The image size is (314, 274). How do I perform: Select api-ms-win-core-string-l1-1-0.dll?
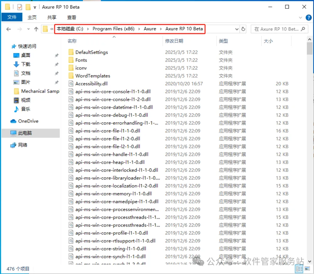(x=111, y=249)
